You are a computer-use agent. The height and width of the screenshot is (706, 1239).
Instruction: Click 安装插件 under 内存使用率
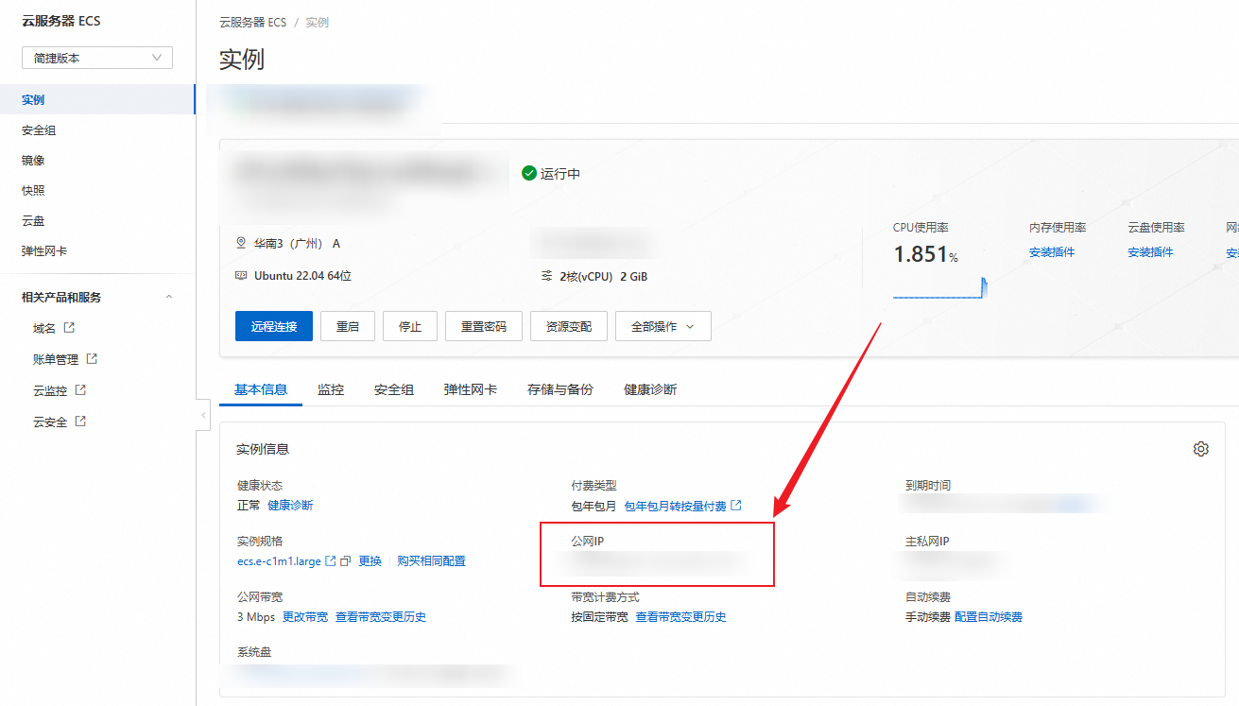tap(1052, 252)
